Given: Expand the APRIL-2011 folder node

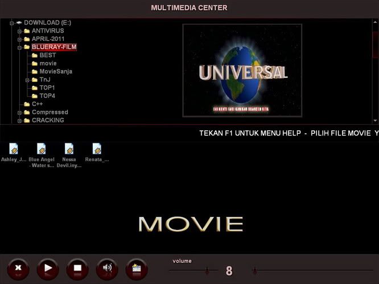Looking at the screenshot, I should tap(19, 39).
